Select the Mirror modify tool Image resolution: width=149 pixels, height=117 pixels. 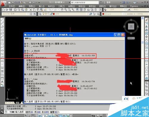click(x=147, y=26)
